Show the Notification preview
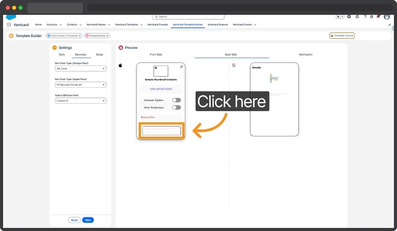 click(306, 54)
